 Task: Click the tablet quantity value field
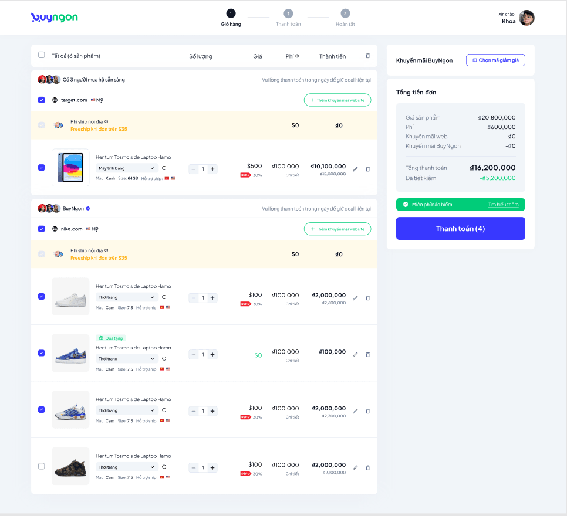pyautogui.click(x=203, y=169)
